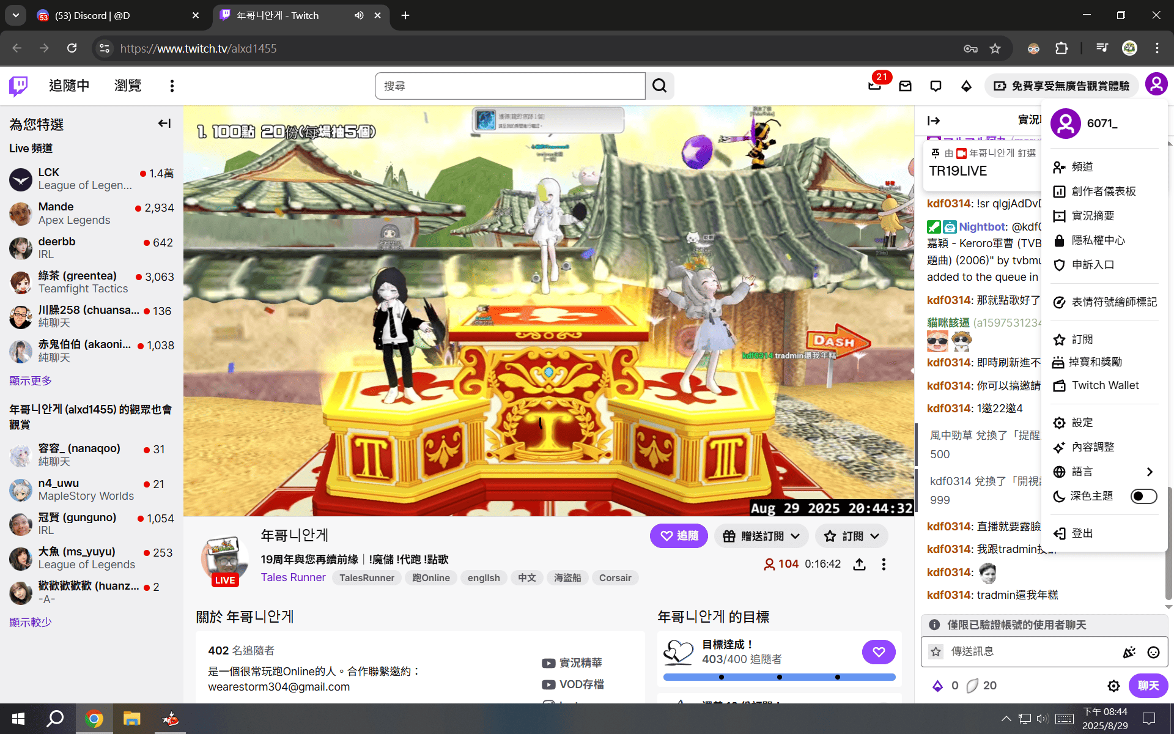1174x734 pixels.
Task: Toggle the dark theme switch
Action: pos(1143,496)
